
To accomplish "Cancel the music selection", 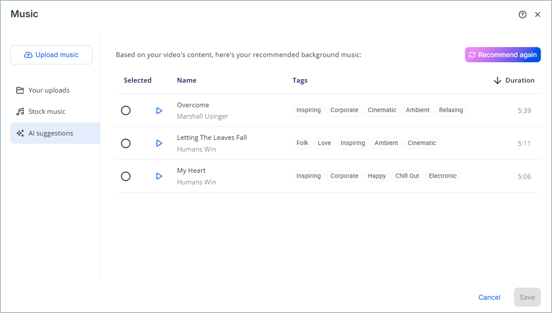I will point(489,297).
